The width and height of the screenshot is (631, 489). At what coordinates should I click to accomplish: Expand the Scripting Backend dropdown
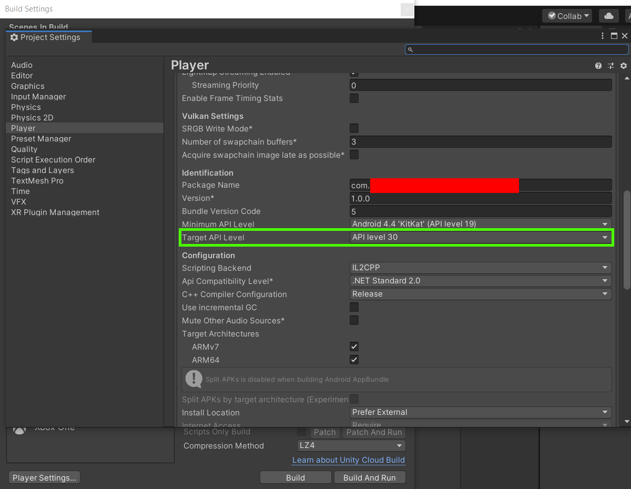[x=481, y=268]
